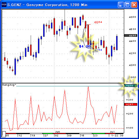Click the 4600 price scale label
Viewport: 139px width, 139px height.
(x=132, y=29)
